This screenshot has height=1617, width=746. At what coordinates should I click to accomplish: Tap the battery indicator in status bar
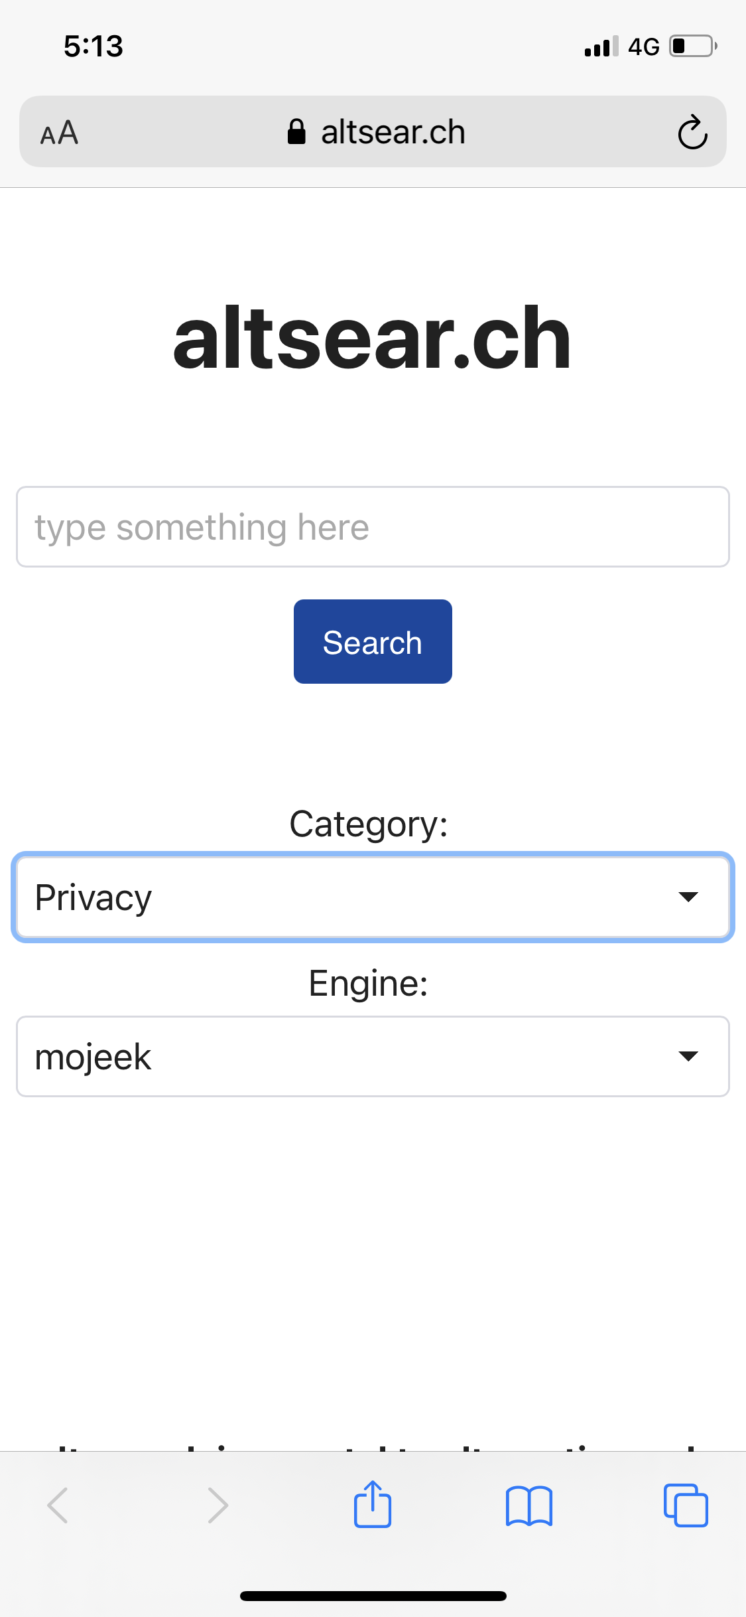[x=692, y=46]
